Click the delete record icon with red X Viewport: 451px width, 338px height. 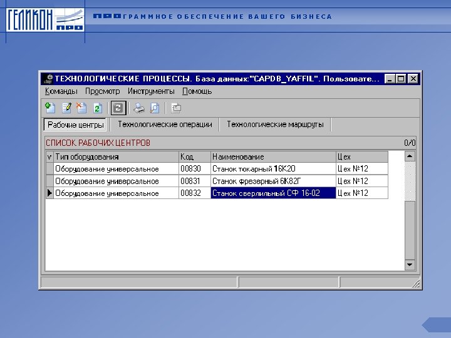tap(81, 108)
